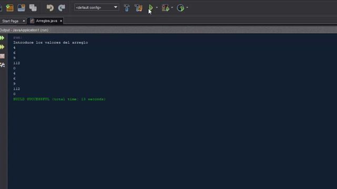
Task: Select the Arreglos.java tab
Action: coord(47,21)
